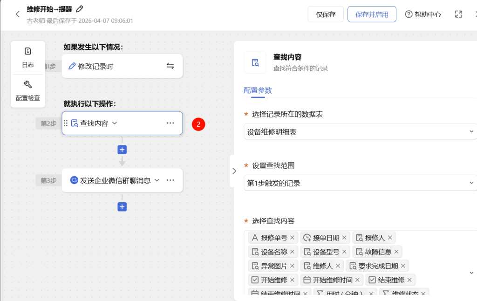
Task: Remove the 开始维修时间 field tag
Action: 357,280
